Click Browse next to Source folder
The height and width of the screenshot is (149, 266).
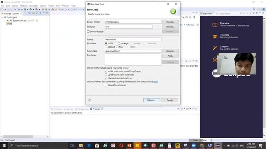[170, 22]
